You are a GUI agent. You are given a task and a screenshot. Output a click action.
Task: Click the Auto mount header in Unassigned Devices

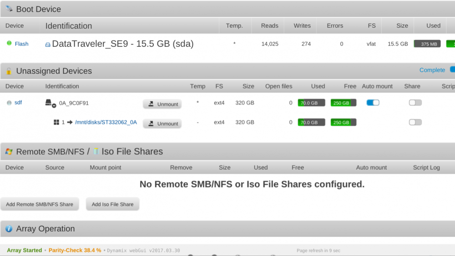[x=377, y=86]
